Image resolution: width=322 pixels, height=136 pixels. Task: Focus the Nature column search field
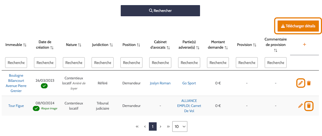click(x=74, y=62)
